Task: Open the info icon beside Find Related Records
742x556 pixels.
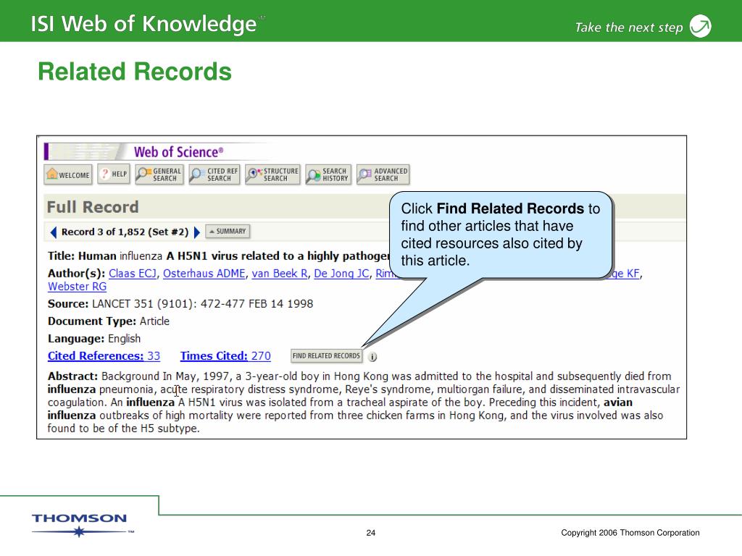Action: pyautogui.click(x=373, y=357)
